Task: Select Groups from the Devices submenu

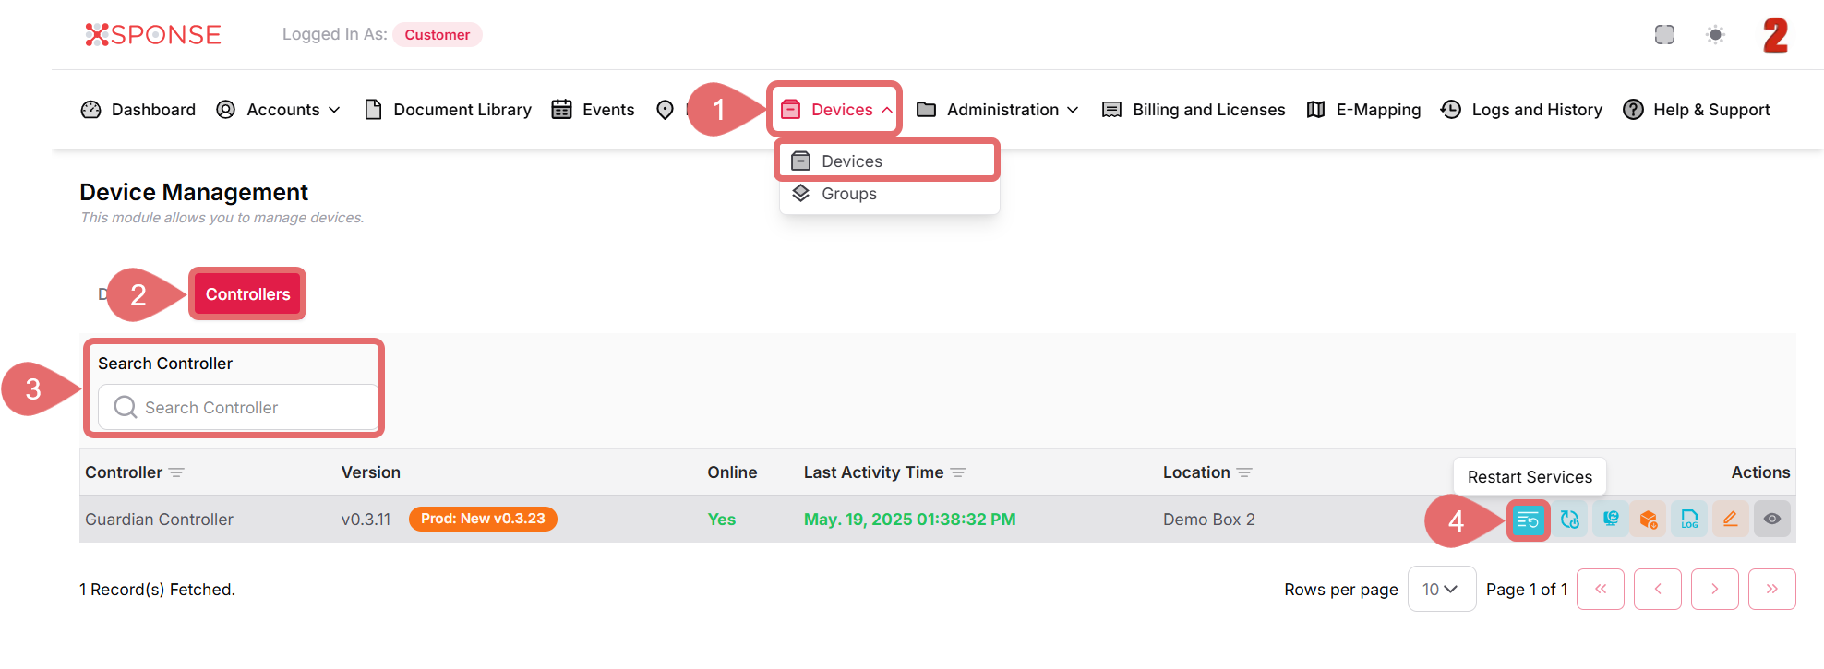Action: [x=848, y=194]
